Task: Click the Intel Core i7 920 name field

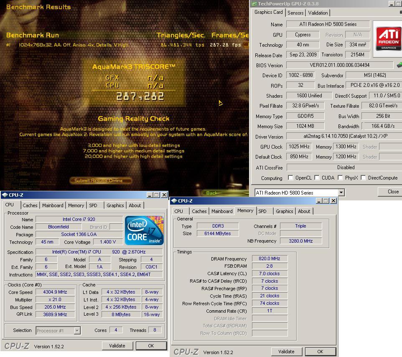Action: click(x=79, y=219)
